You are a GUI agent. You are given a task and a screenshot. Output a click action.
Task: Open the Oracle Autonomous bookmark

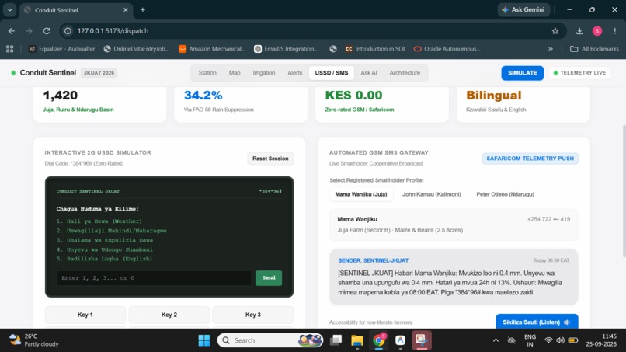coord(447,49)
